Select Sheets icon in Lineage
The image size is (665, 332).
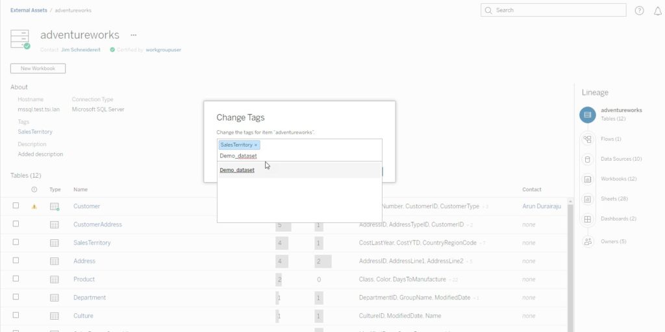click(x=587, y=199)
